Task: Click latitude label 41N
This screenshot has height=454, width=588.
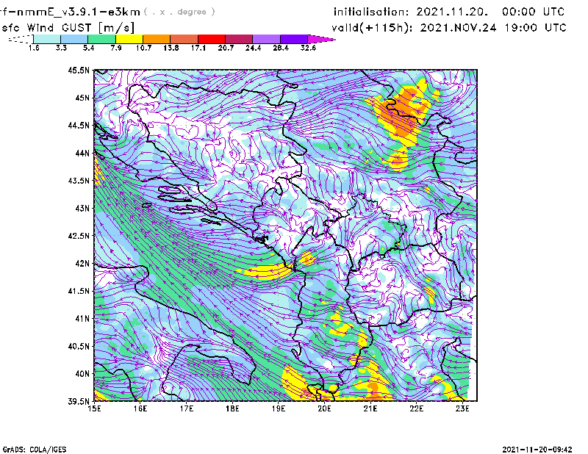Action: coord(82,319)
